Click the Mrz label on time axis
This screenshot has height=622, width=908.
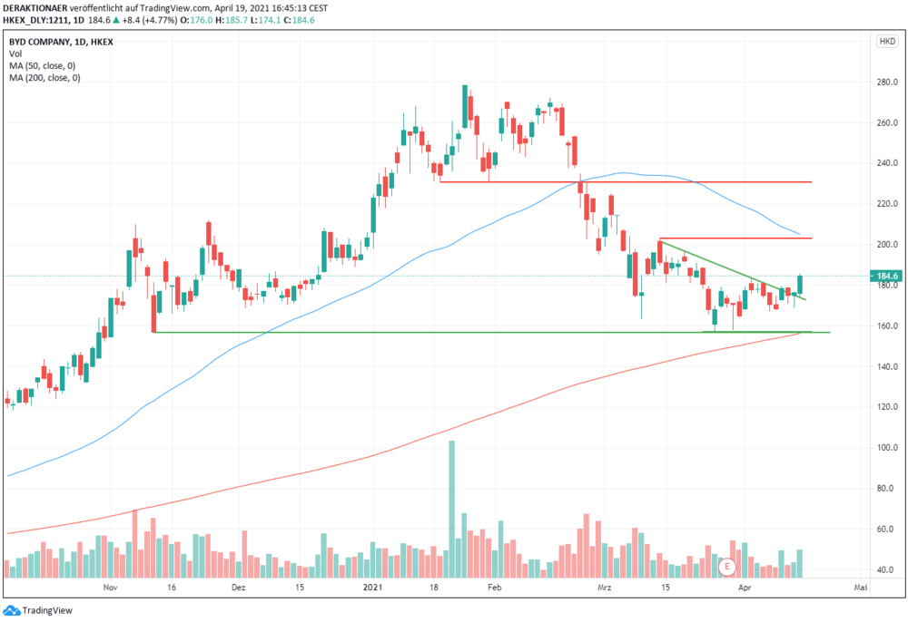point(604,588)
